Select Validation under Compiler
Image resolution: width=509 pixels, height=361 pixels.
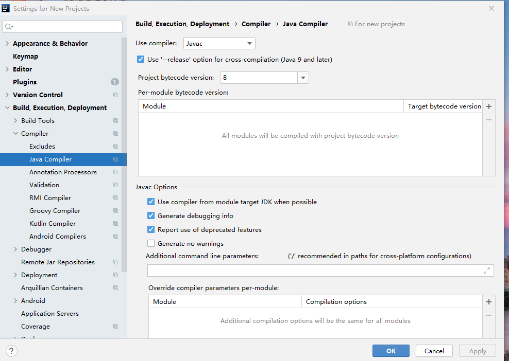(x=44, y=185)
